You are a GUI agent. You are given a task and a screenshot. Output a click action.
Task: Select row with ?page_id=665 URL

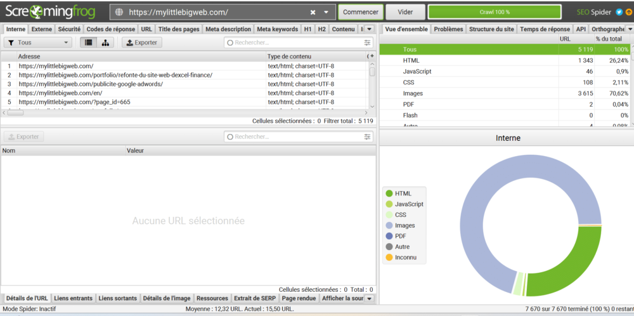184,102
